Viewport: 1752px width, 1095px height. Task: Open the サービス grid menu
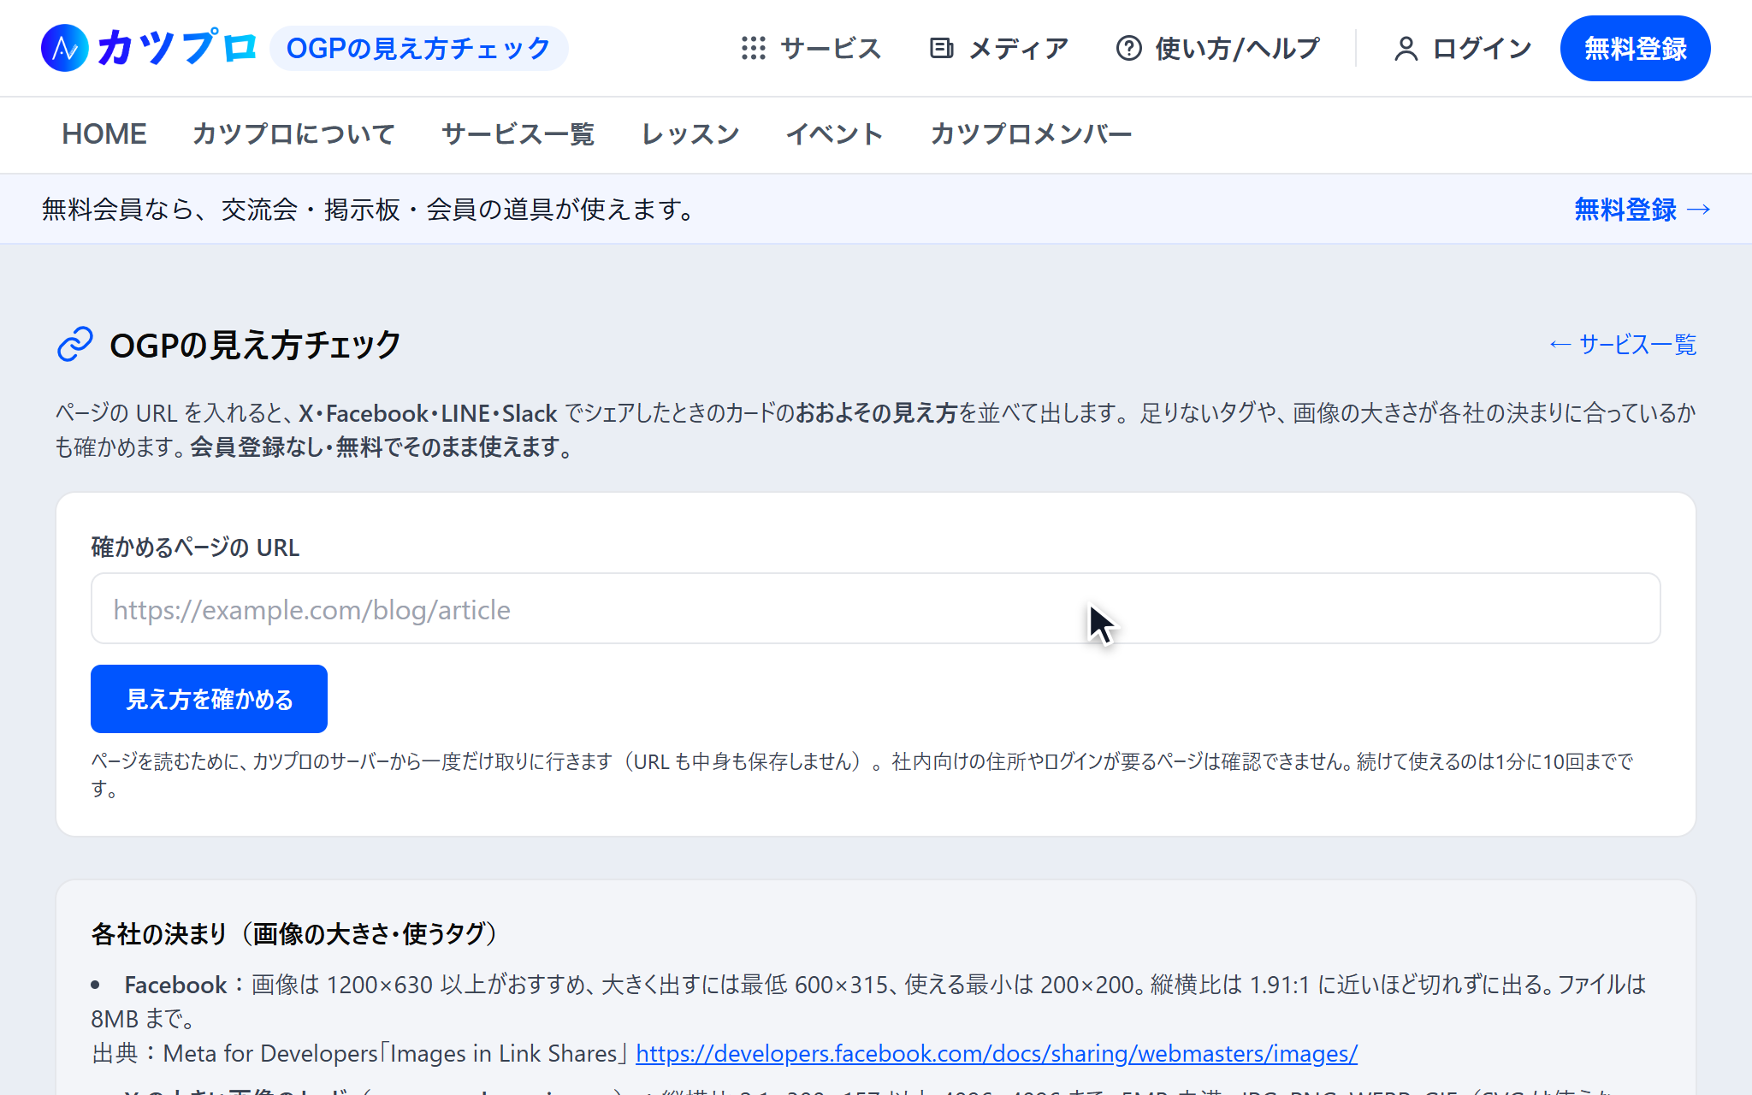811,48
